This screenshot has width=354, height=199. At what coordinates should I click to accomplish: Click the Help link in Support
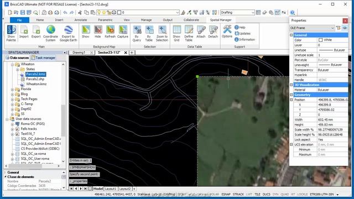[240, 27]
